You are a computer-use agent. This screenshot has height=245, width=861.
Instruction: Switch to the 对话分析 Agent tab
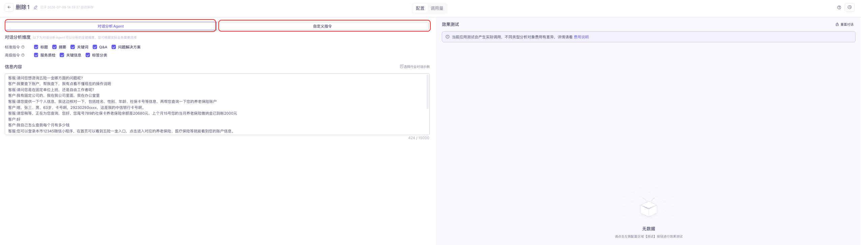tap(111, 26)
